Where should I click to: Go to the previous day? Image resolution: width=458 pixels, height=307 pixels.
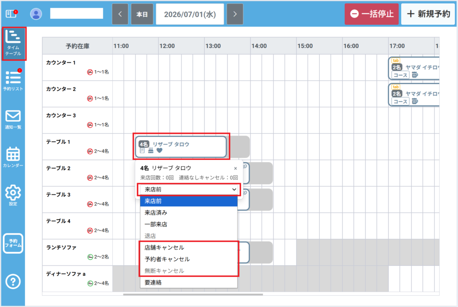(x=120, y=14)
